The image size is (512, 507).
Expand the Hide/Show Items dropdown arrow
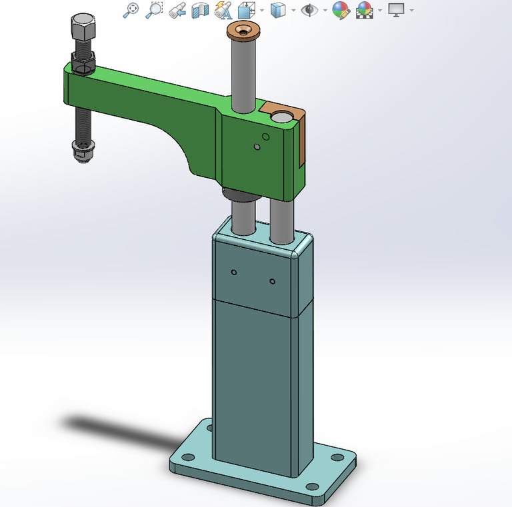coord(325,11)
